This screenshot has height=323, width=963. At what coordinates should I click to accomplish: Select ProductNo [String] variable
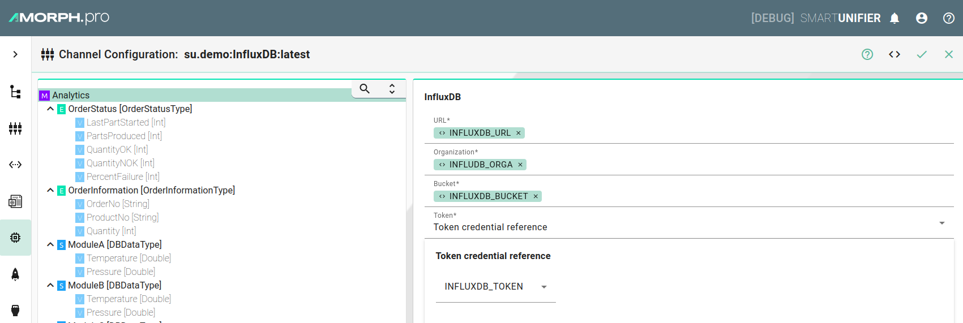point(122,217)
